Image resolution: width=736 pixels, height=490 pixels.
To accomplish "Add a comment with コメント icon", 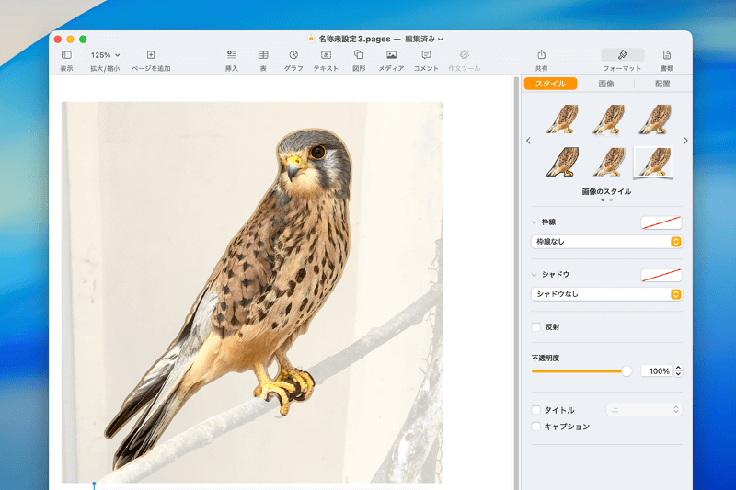I will coord(426,55).
